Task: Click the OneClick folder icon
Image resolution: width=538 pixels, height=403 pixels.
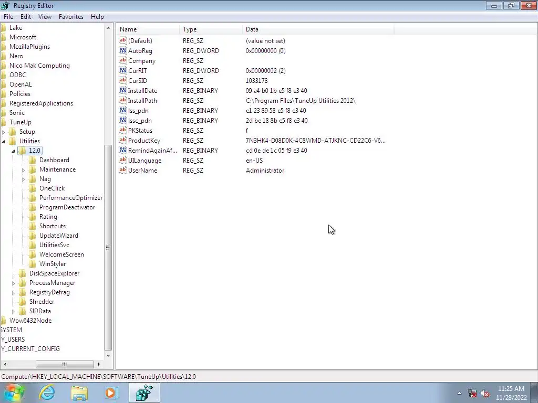Action: tap(33, 188)
